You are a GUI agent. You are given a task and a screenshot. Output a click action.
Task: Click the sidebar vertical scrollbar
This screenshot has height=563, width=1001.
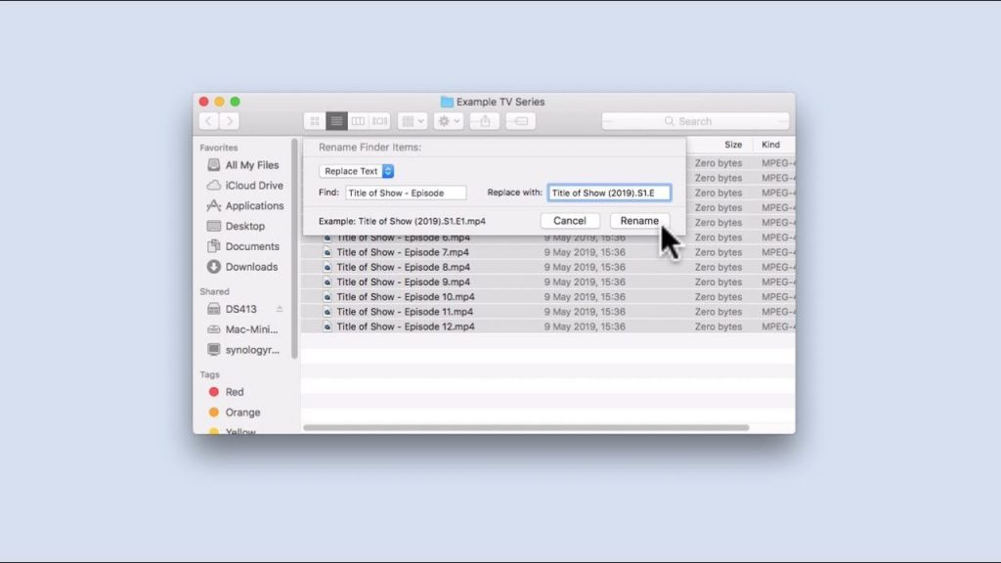(294, 249)
